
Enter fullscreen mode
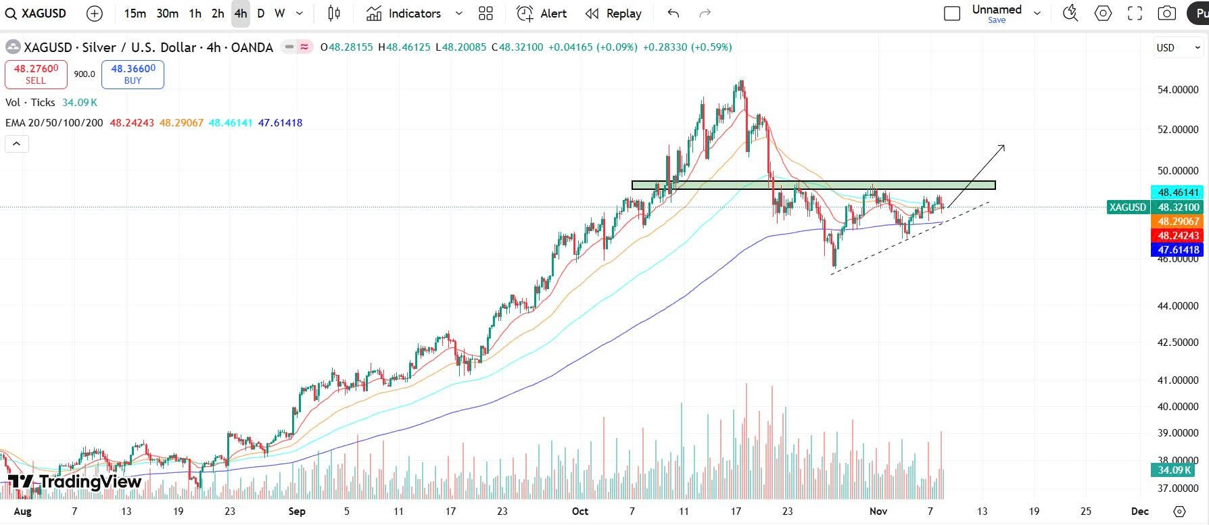point(1135,14)
